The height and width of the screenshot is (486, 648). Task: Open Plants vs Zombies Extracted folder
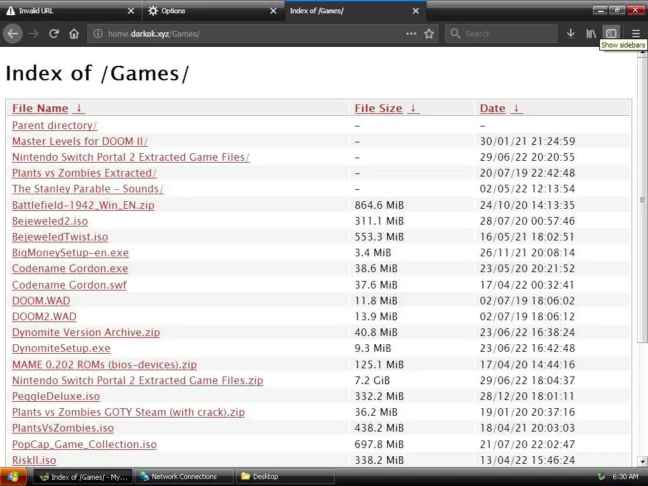click(84, 173)
